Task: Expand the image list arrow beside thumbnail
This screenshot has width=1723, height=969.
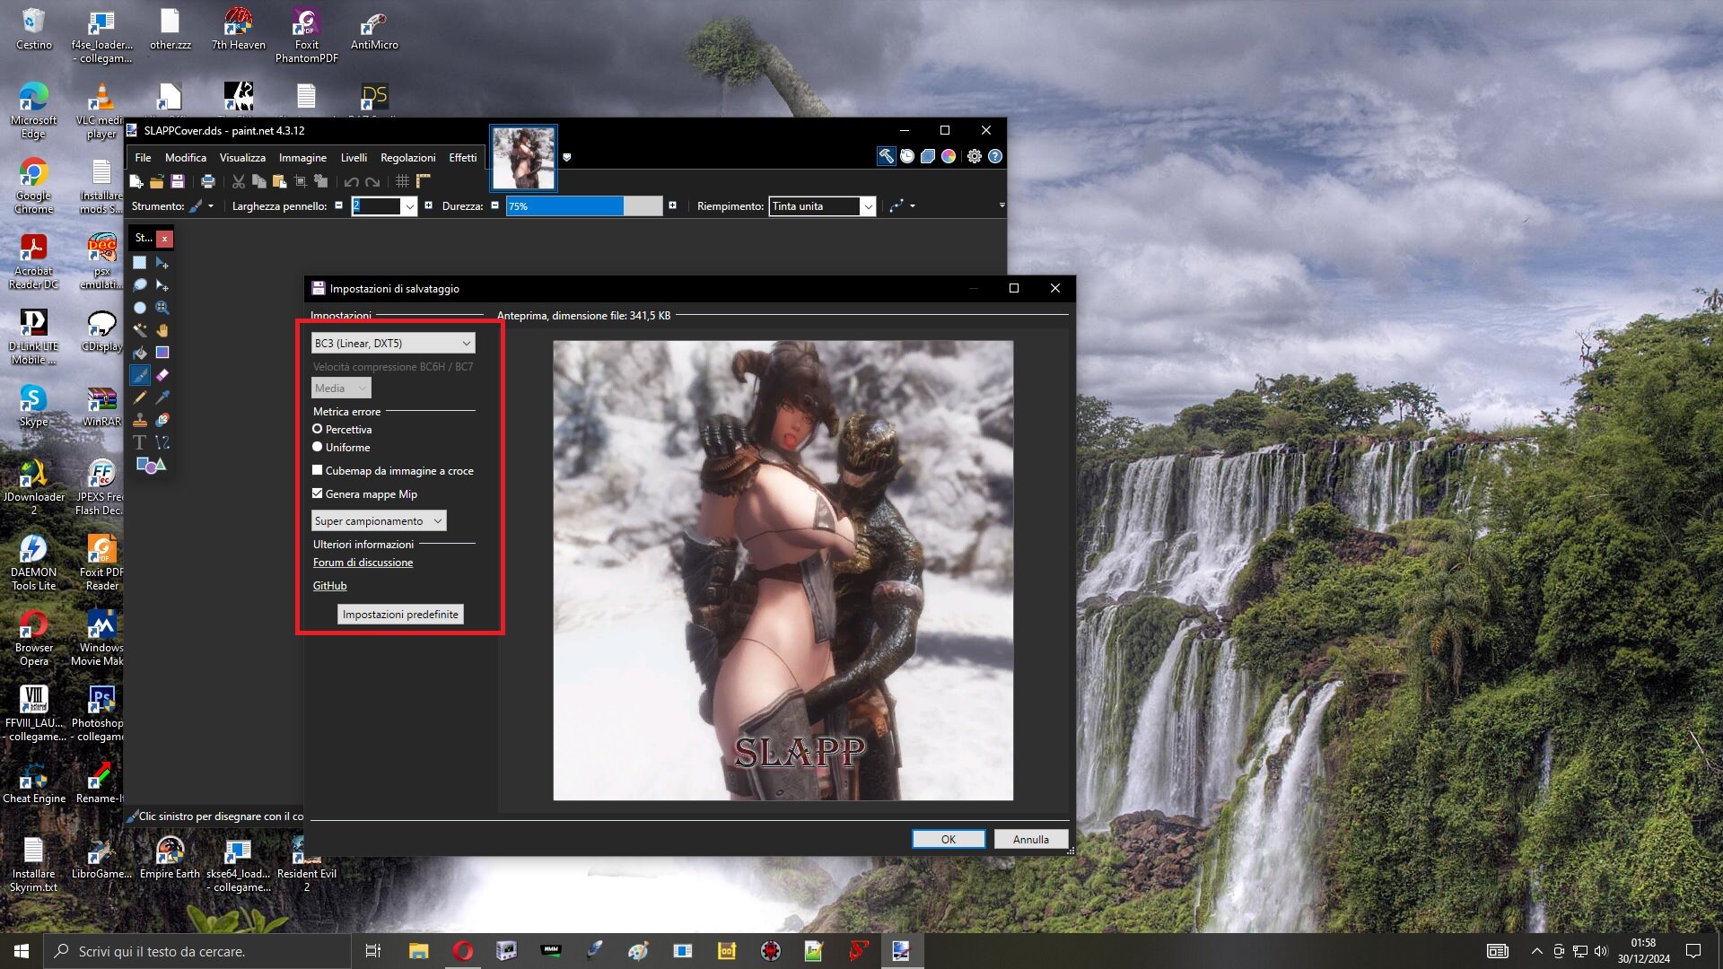Action: tap(566, 157)
